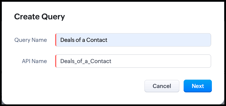The height and width of the screenshot is (106, 226).
Task: Click the "_Contact" ending in API Name
Action: 100,61
